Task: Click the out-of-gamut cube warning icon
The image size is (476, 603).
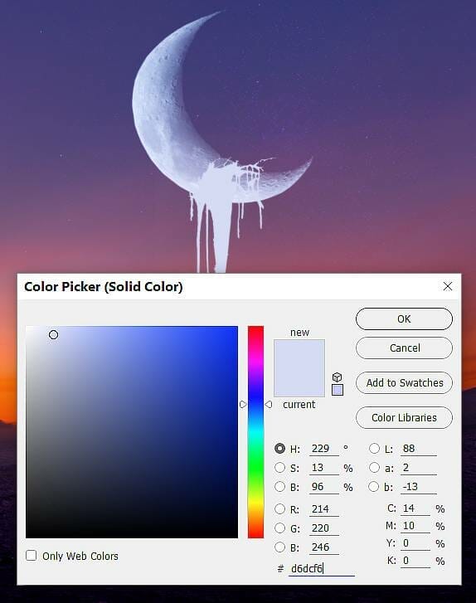Action: click(338, 377)
